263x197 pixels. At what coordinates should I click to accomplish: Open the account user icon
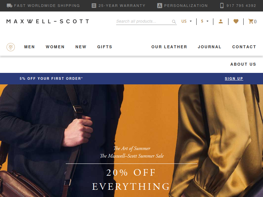[x=221, y=21]
